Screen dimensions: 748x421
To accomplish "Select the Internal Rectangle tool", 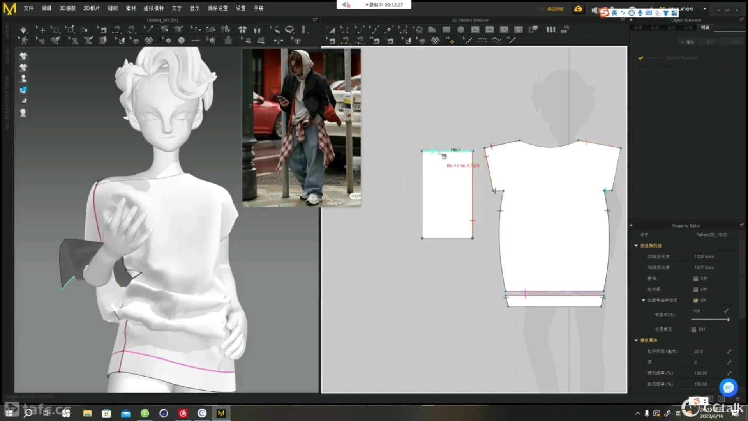I will click(x=490, y=30).
